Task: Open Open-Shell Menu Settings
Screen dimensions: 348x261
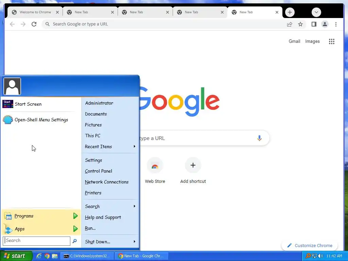Action: pyautogui.click(x=41, y=120)
